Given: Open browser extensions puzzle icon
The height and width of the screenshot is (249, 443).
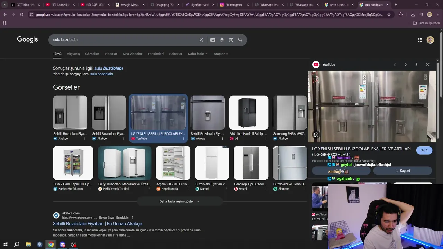Looking at the screenshot, I should click(x=401, y=15).
